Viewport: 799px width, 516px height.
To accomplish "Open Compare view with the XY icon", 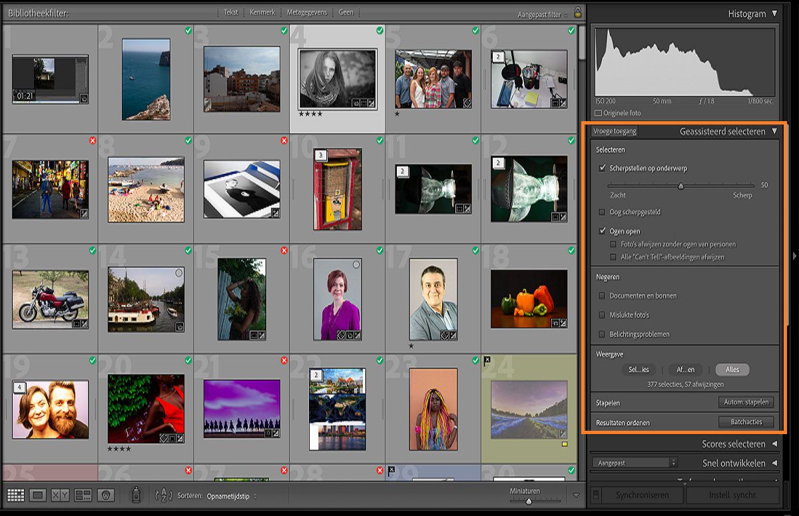I will (60, 494).
